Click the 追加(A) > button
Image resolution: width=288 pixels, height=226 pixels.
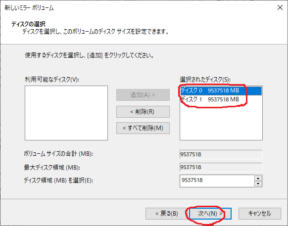pos(143,95)
